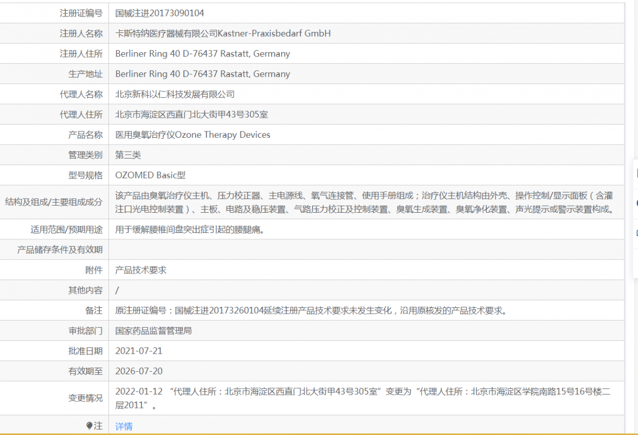Screen dimensions: 638x435
Task: Select expiry date 2026-07-20
Action: click(x=139, y=371)
